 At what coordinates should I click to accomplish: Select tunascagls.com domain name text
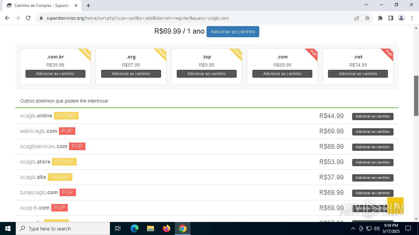(39, 193)
